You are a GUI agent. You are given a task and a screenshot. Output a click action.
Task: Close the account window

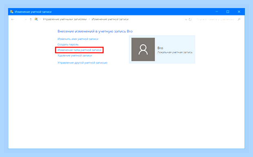click(x=239, y=11)
